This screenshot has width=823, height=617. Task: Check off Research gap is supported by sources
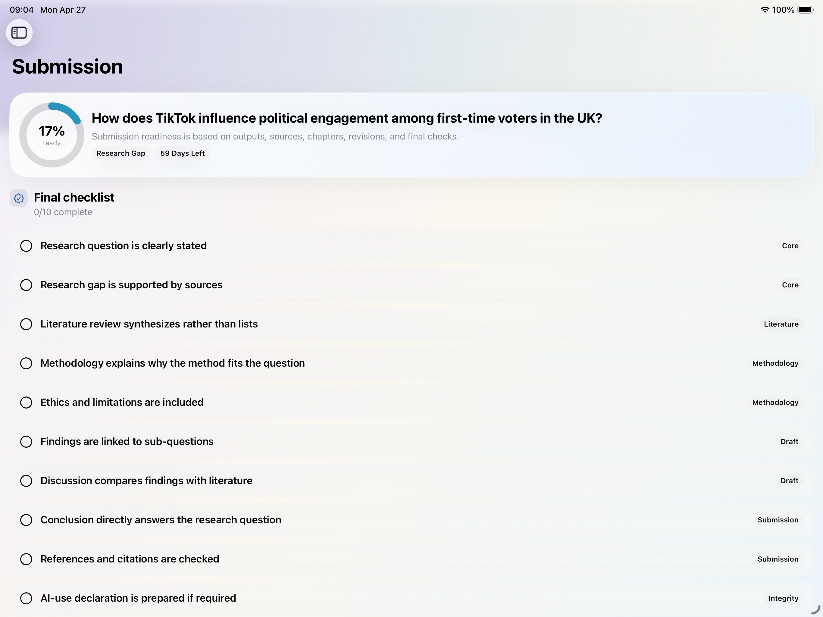(x=26, y=285)
